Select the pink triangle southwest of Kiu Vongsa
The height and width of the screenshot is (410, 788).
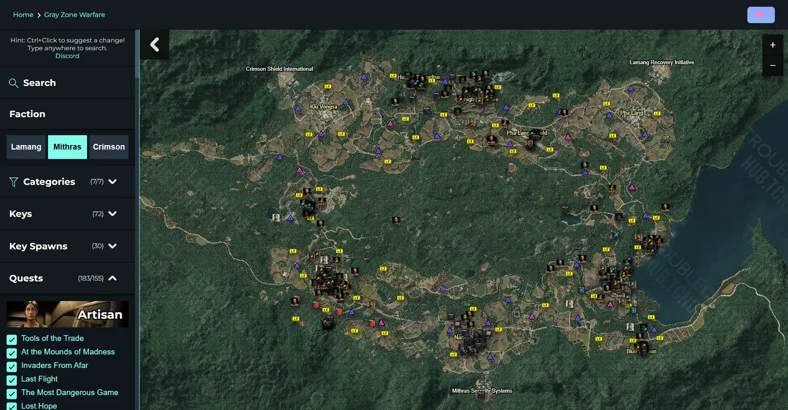[x=299, y=170]
